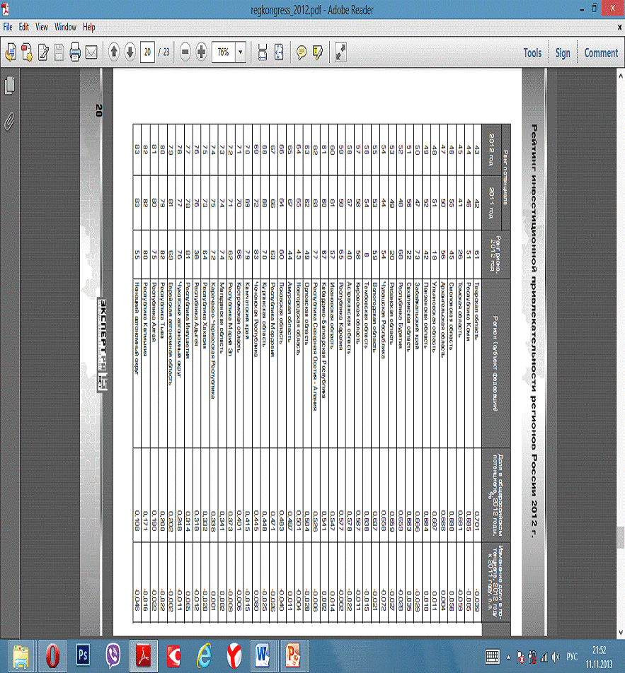Screen dimensions: 625x673
Task: Show hidden tray icons arrow
Action: point(508,657)
